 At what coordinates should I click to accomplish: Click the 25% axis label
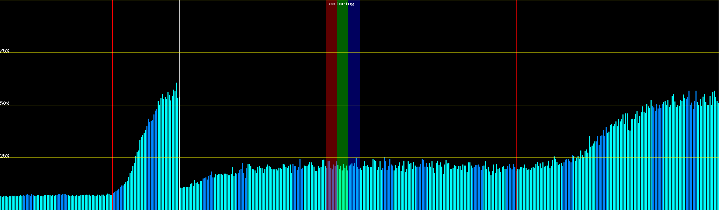(5, 156)
